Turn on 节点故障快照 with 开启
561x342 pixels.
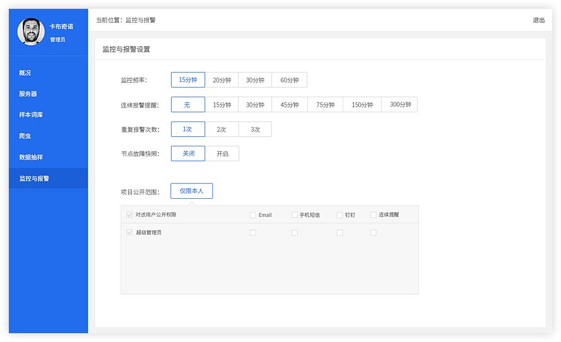(x=222, y=154)
